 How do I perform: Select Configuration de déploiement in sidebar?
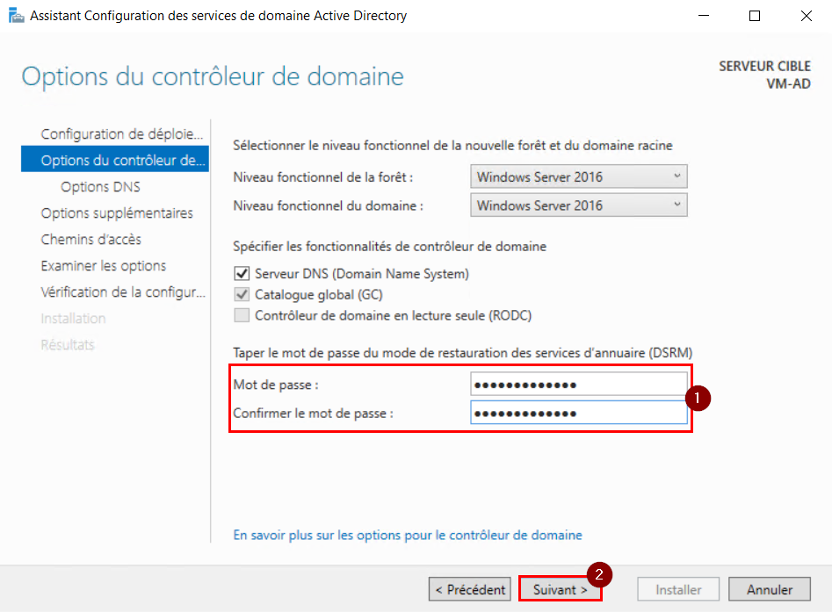pyautogui.click(x=121, y=134)
